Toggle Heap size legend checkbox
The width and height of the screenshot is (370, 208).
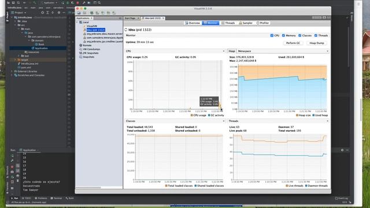point(297,116)
